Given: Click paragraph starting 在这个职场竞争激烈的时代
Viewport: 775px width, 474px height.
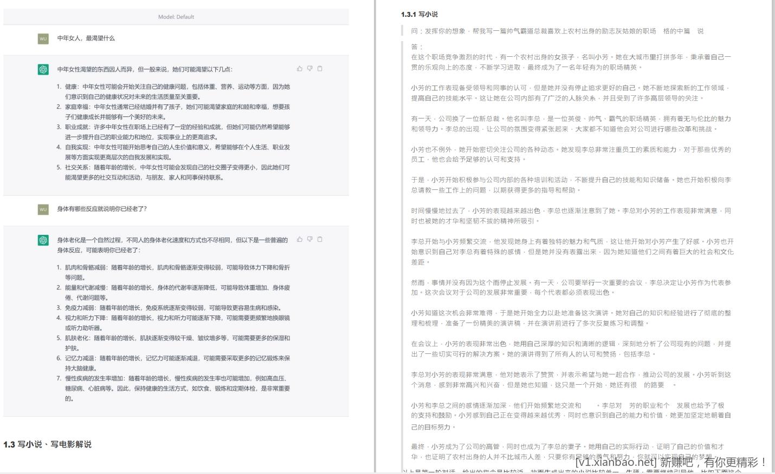Looking at the screenshot, I should click(571, 62).
